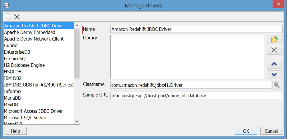Select Amazon Redshift JDBC Driver in list
The image size is (287, 139).
click(39, 26)
